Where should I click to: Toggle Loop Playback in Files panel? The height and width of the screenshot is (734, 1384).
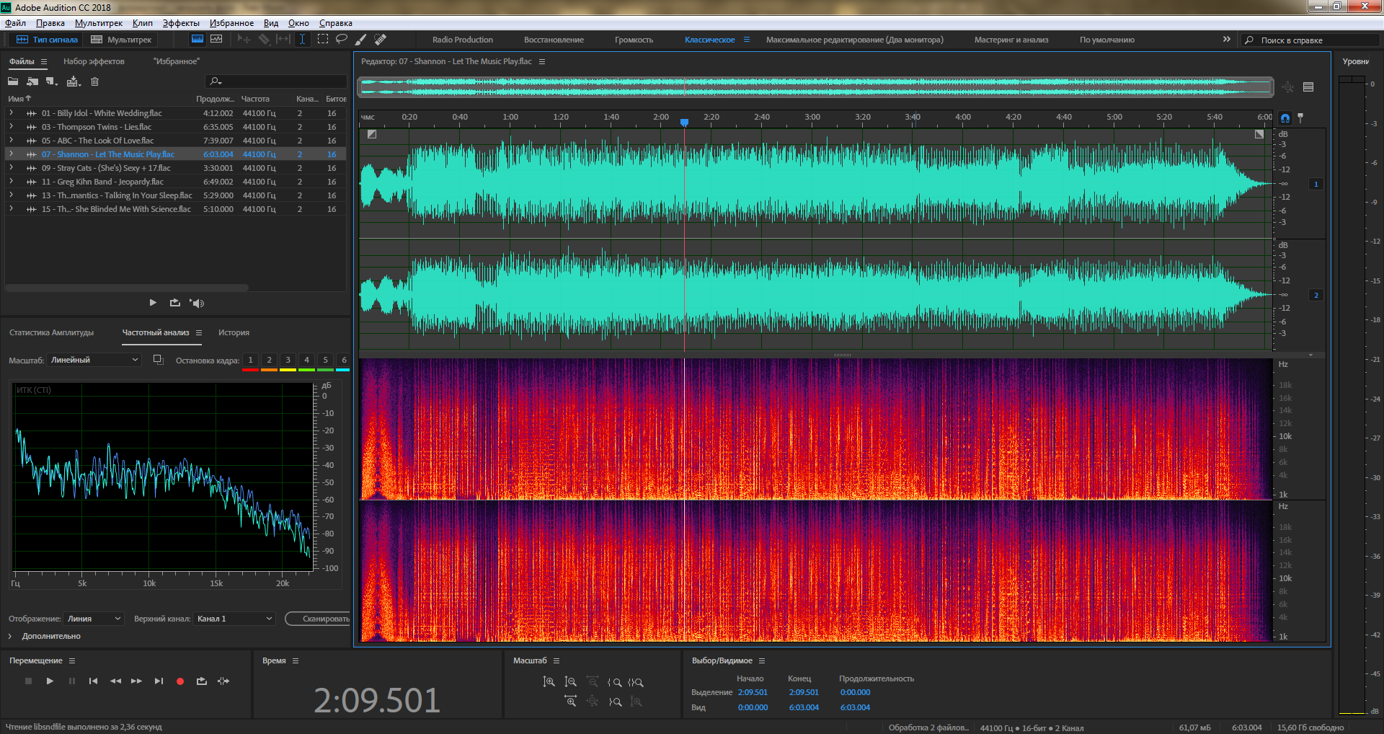[174, 303]
